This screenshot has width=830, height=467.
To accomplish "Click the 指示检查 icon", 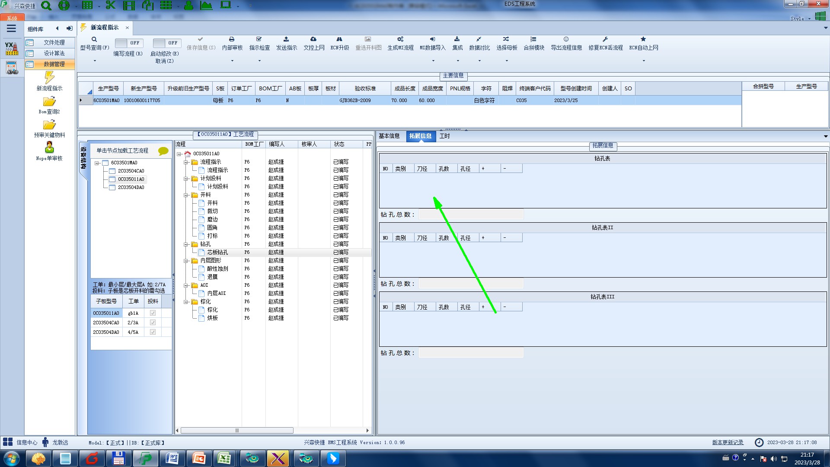I will (259, 39).
